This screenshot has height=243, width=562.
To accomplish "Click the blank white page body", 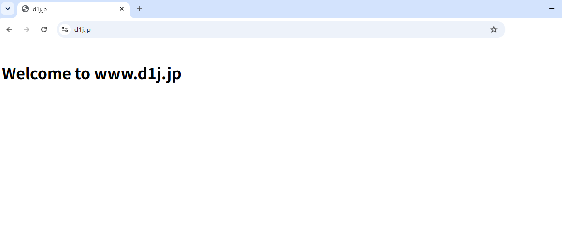I will [x=281, y=161].
